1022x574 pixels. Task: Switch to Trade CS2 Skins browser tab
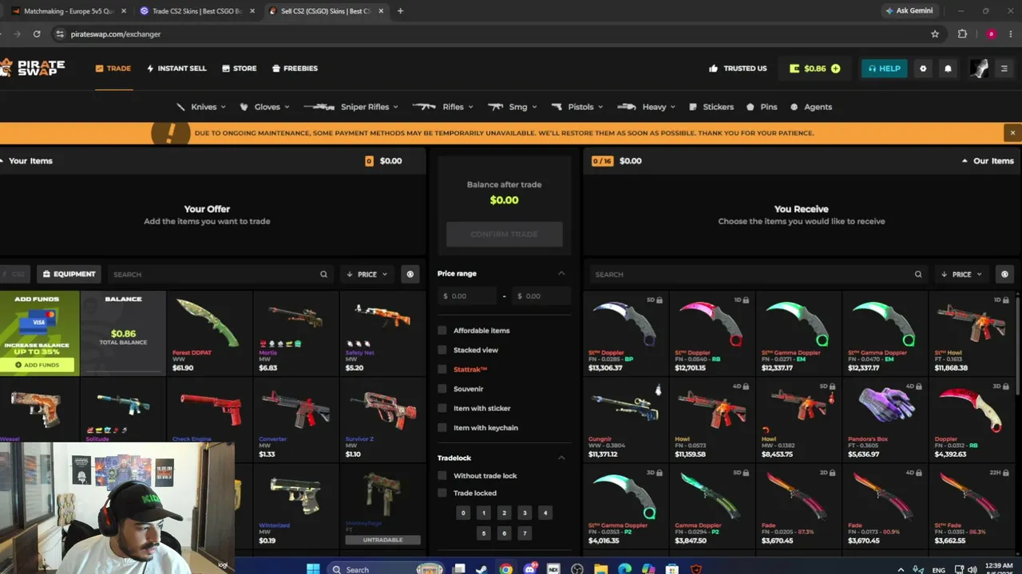(x=196, y=11)
